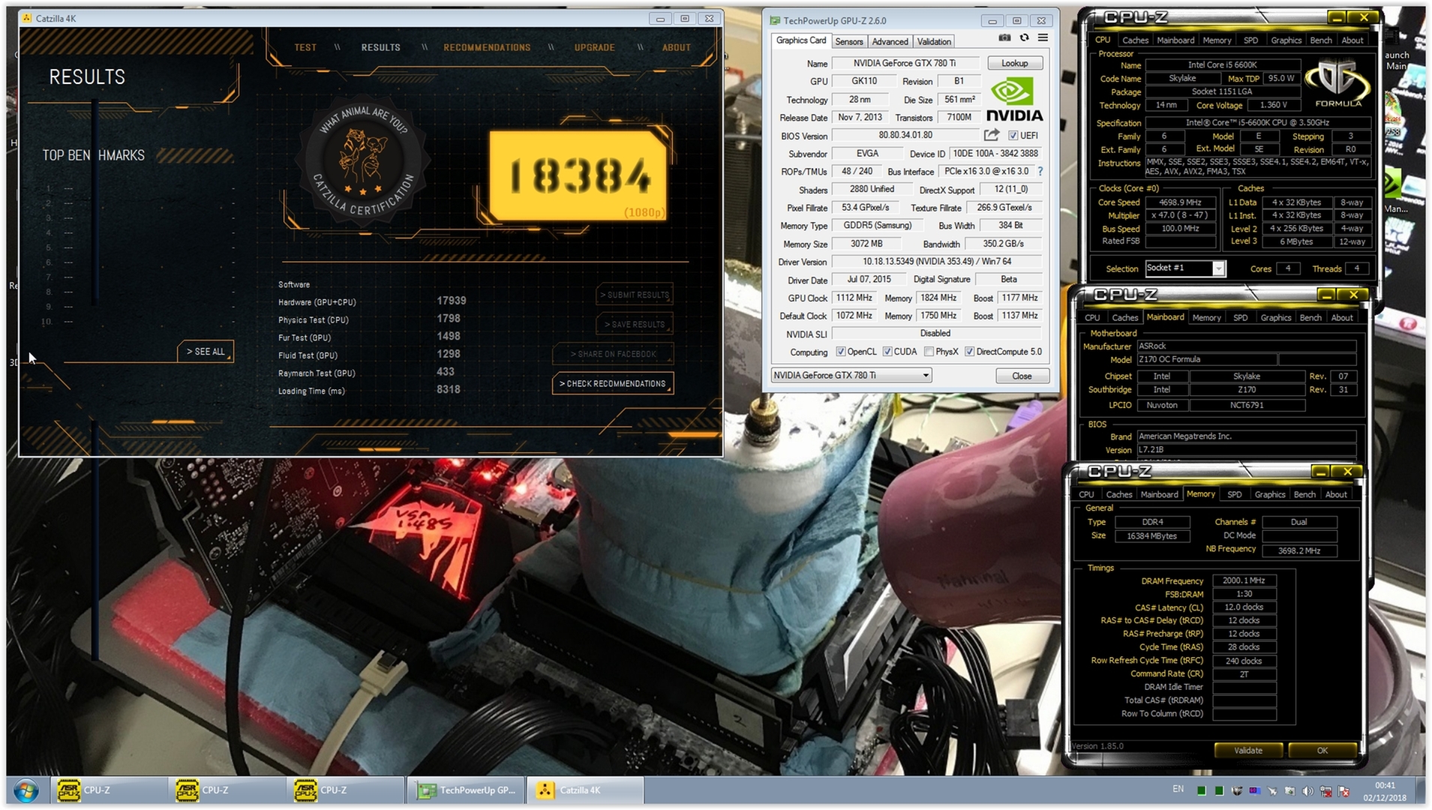Open the Catzilla RECOMMENDATIONS menu
This screenshot has height=810, width=1432.
(487, 47)
